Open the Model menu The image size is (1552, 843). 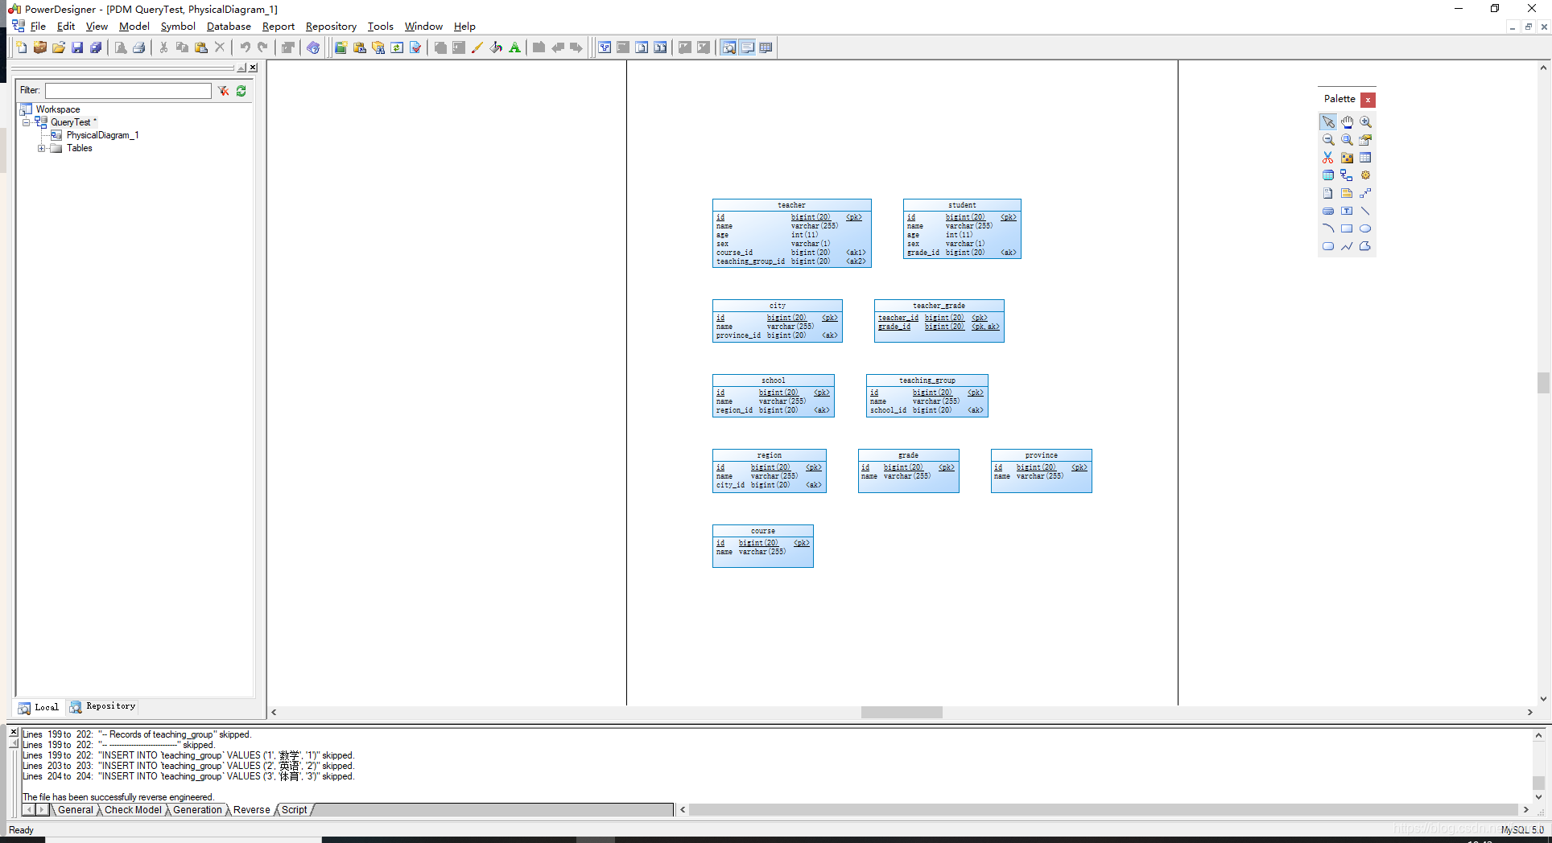(134, 27)
